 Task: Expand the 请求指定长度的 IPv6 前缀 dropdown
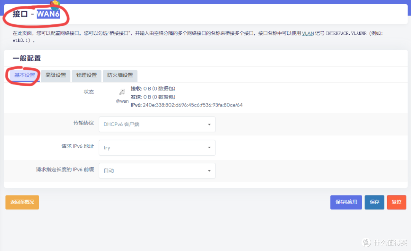(157, 170)
